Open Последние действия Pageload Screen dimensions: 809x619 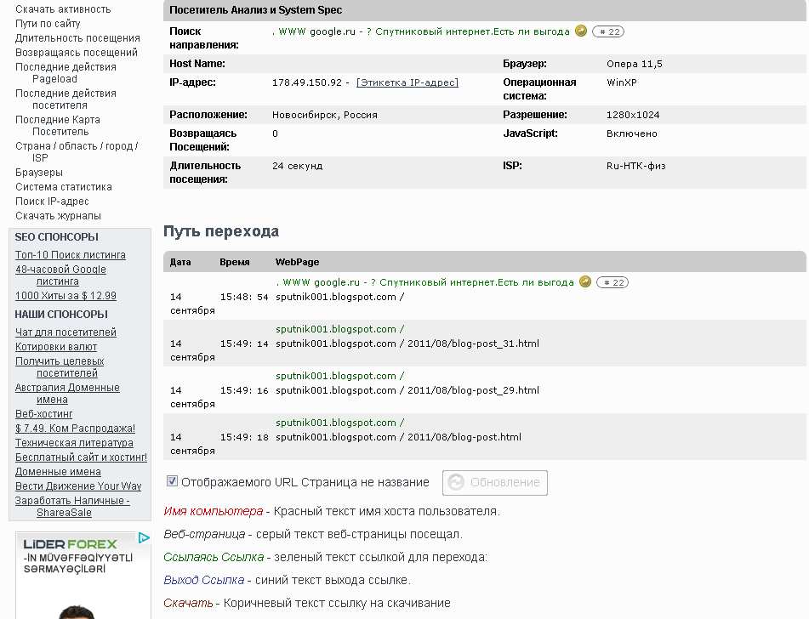[x=66, y=73]
